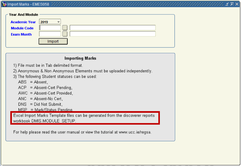
Task: Click the Exam Month label
Action: [21, 34]
